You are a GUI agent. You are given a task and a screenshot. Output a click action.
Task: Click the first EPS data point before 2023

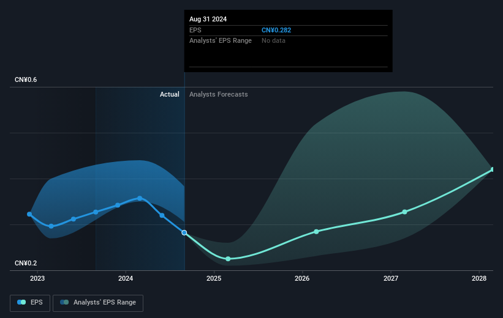pos(29,214)
